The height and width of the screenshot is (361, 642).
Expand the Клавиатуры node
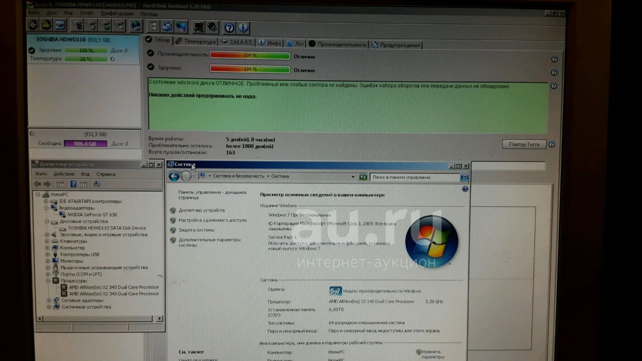click(47, 241)
